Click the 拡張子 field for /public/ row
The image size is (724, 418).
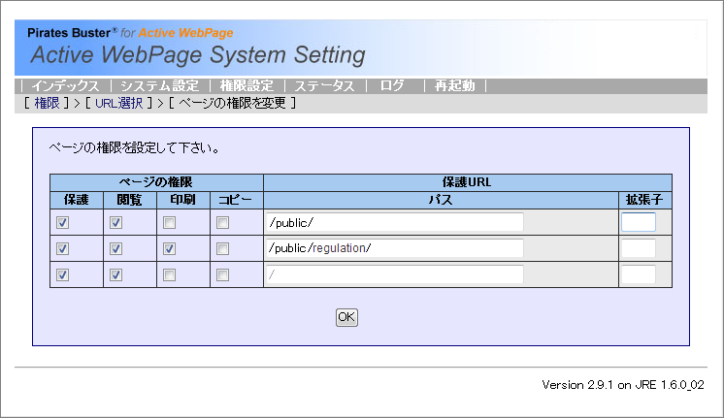638,223
